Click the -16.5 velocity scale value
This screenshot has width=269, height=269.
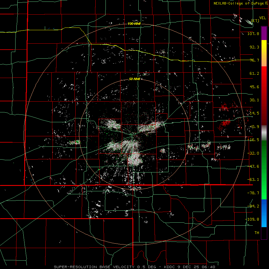click(253, 140)
